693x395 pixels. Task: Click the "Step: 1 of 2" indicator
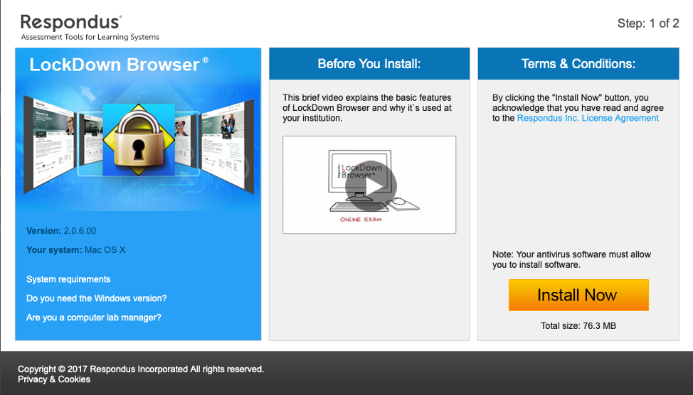click(647, 23)
